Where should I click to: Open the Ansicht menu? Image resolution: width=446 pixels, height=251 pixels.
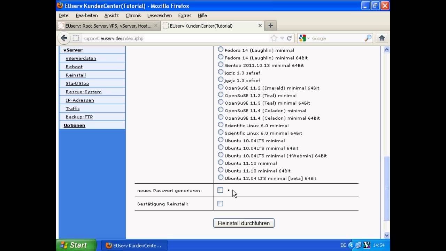[111, 15]
